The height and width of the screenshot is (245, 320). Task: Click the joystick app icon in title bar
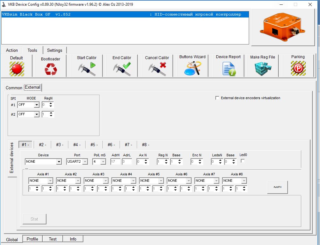tap(4, 4)
